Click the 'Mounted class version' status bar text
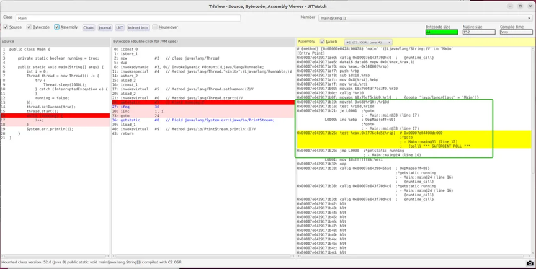 [x=92, y=263]
